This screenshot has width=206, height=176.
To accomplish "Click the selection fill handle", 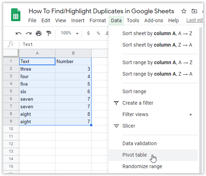I will point(91,125).
